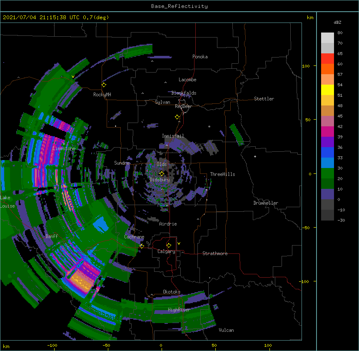The height and width of the screenshot is (351, 359).
Task: Click the yellow 54 dBZ legend swatch
Action: point(327,90)
